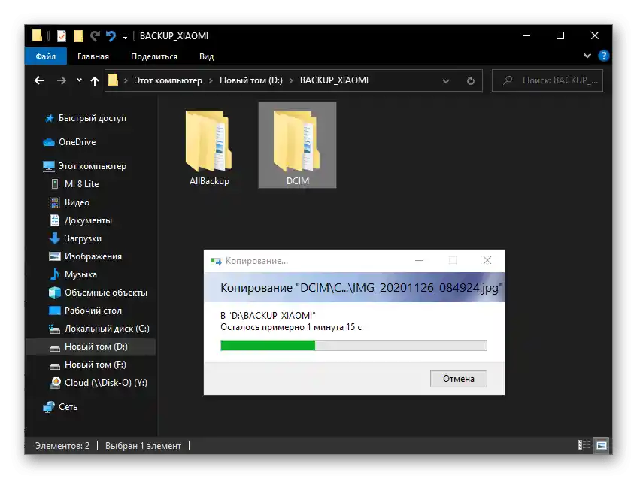This screenshot has width=637, height=479.
Task: Click the folder icon in address bar
Action: point(113,80)
